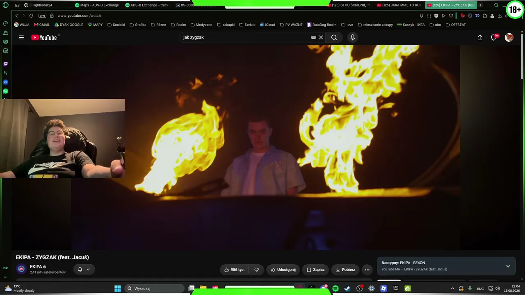
Task: Open the ad blocker shield icon
Action: [436, 16]
